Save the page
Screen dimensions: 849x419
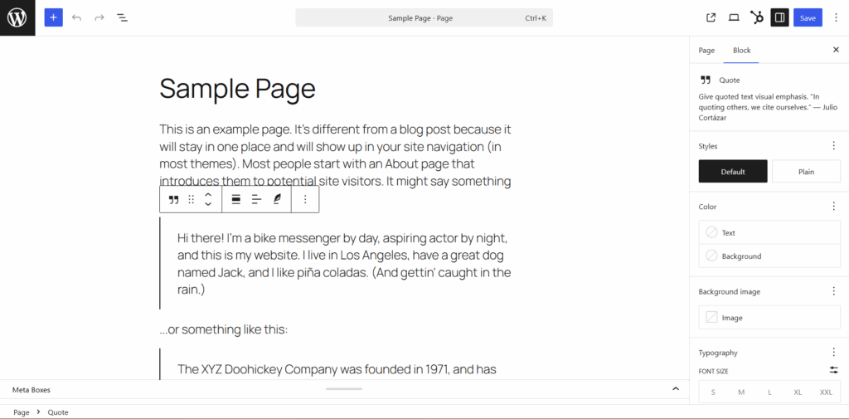(x=808, y=18)
